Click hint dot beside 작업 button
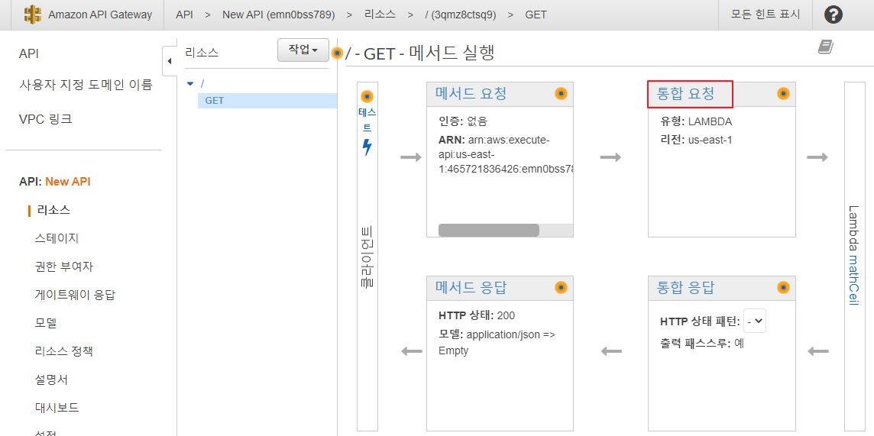Screen dimensions: 874x436 click(337, 53)
